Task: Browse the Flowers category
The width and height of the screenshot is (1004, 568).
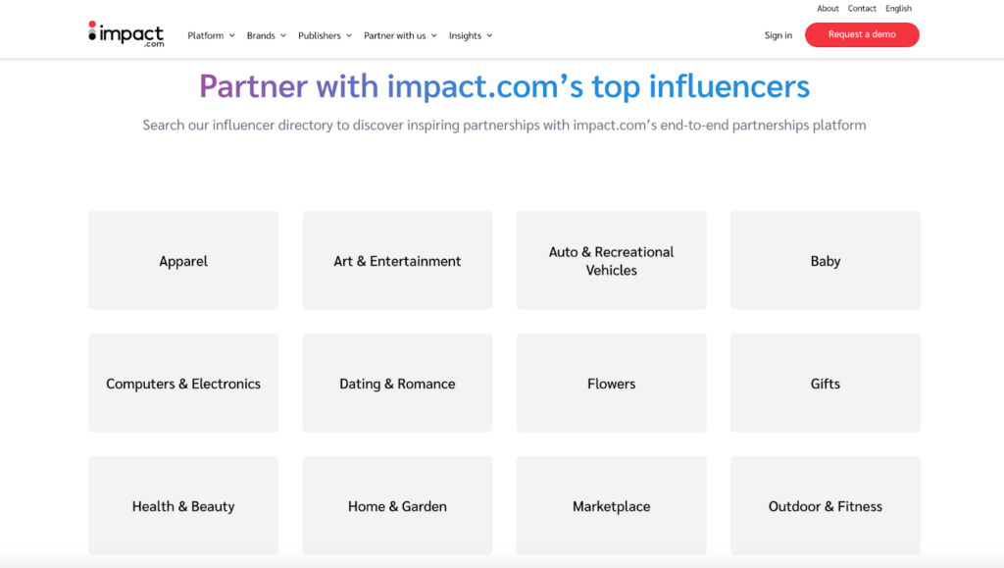Action: (611, 383)
